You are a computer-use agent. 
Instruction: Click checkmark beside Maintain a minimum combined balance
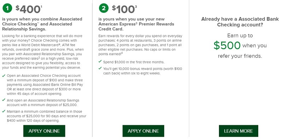pos(4,111)
